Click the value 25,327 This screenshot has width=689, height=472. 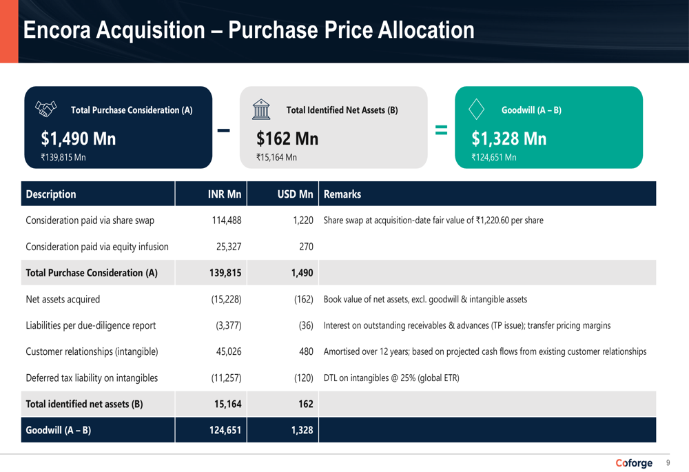point(229,247)
